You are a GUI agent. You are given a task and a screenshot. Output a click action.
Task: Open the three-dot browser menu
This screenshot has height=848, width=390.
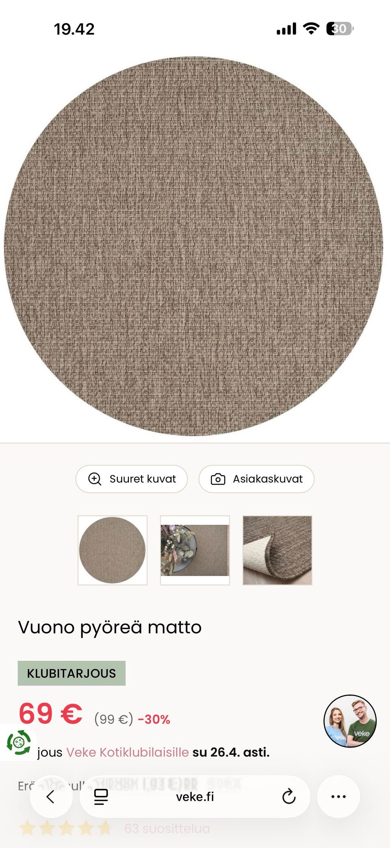pos(338,797)
